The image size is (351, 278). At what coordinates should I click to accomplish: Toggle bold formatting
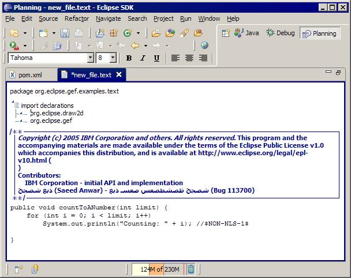129,58
